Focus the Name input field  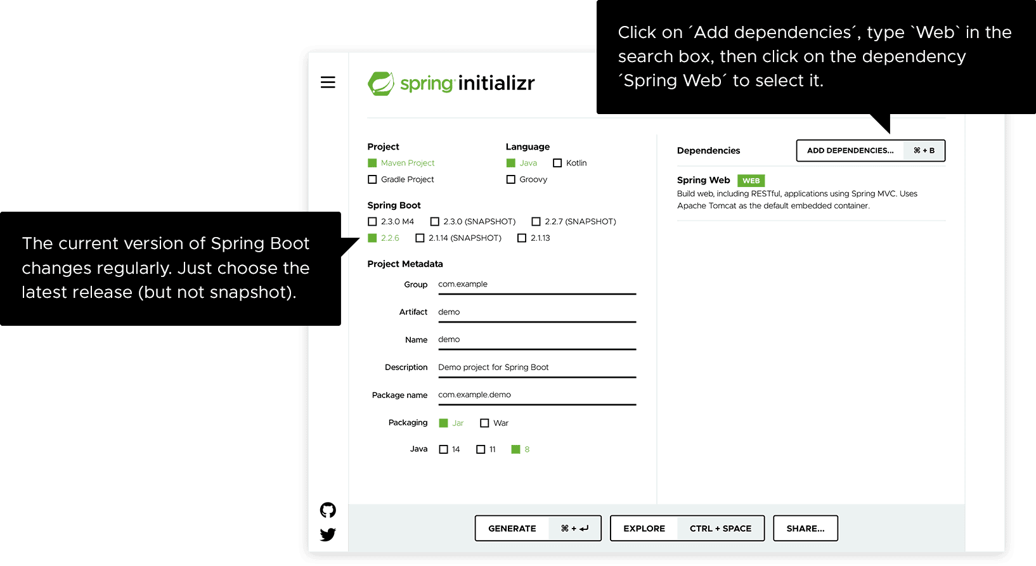coord(537,340)
